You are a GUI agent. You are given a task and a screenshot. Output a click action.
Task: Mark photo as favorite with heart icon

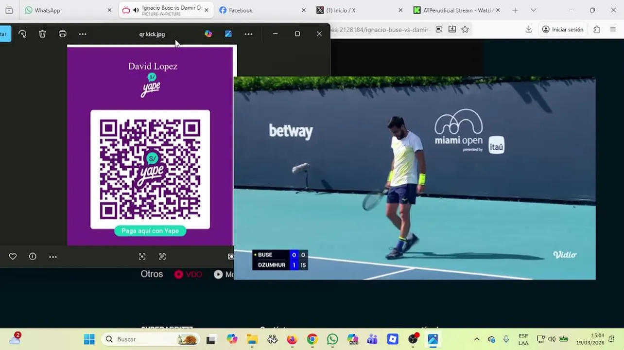tap(13, 257)
